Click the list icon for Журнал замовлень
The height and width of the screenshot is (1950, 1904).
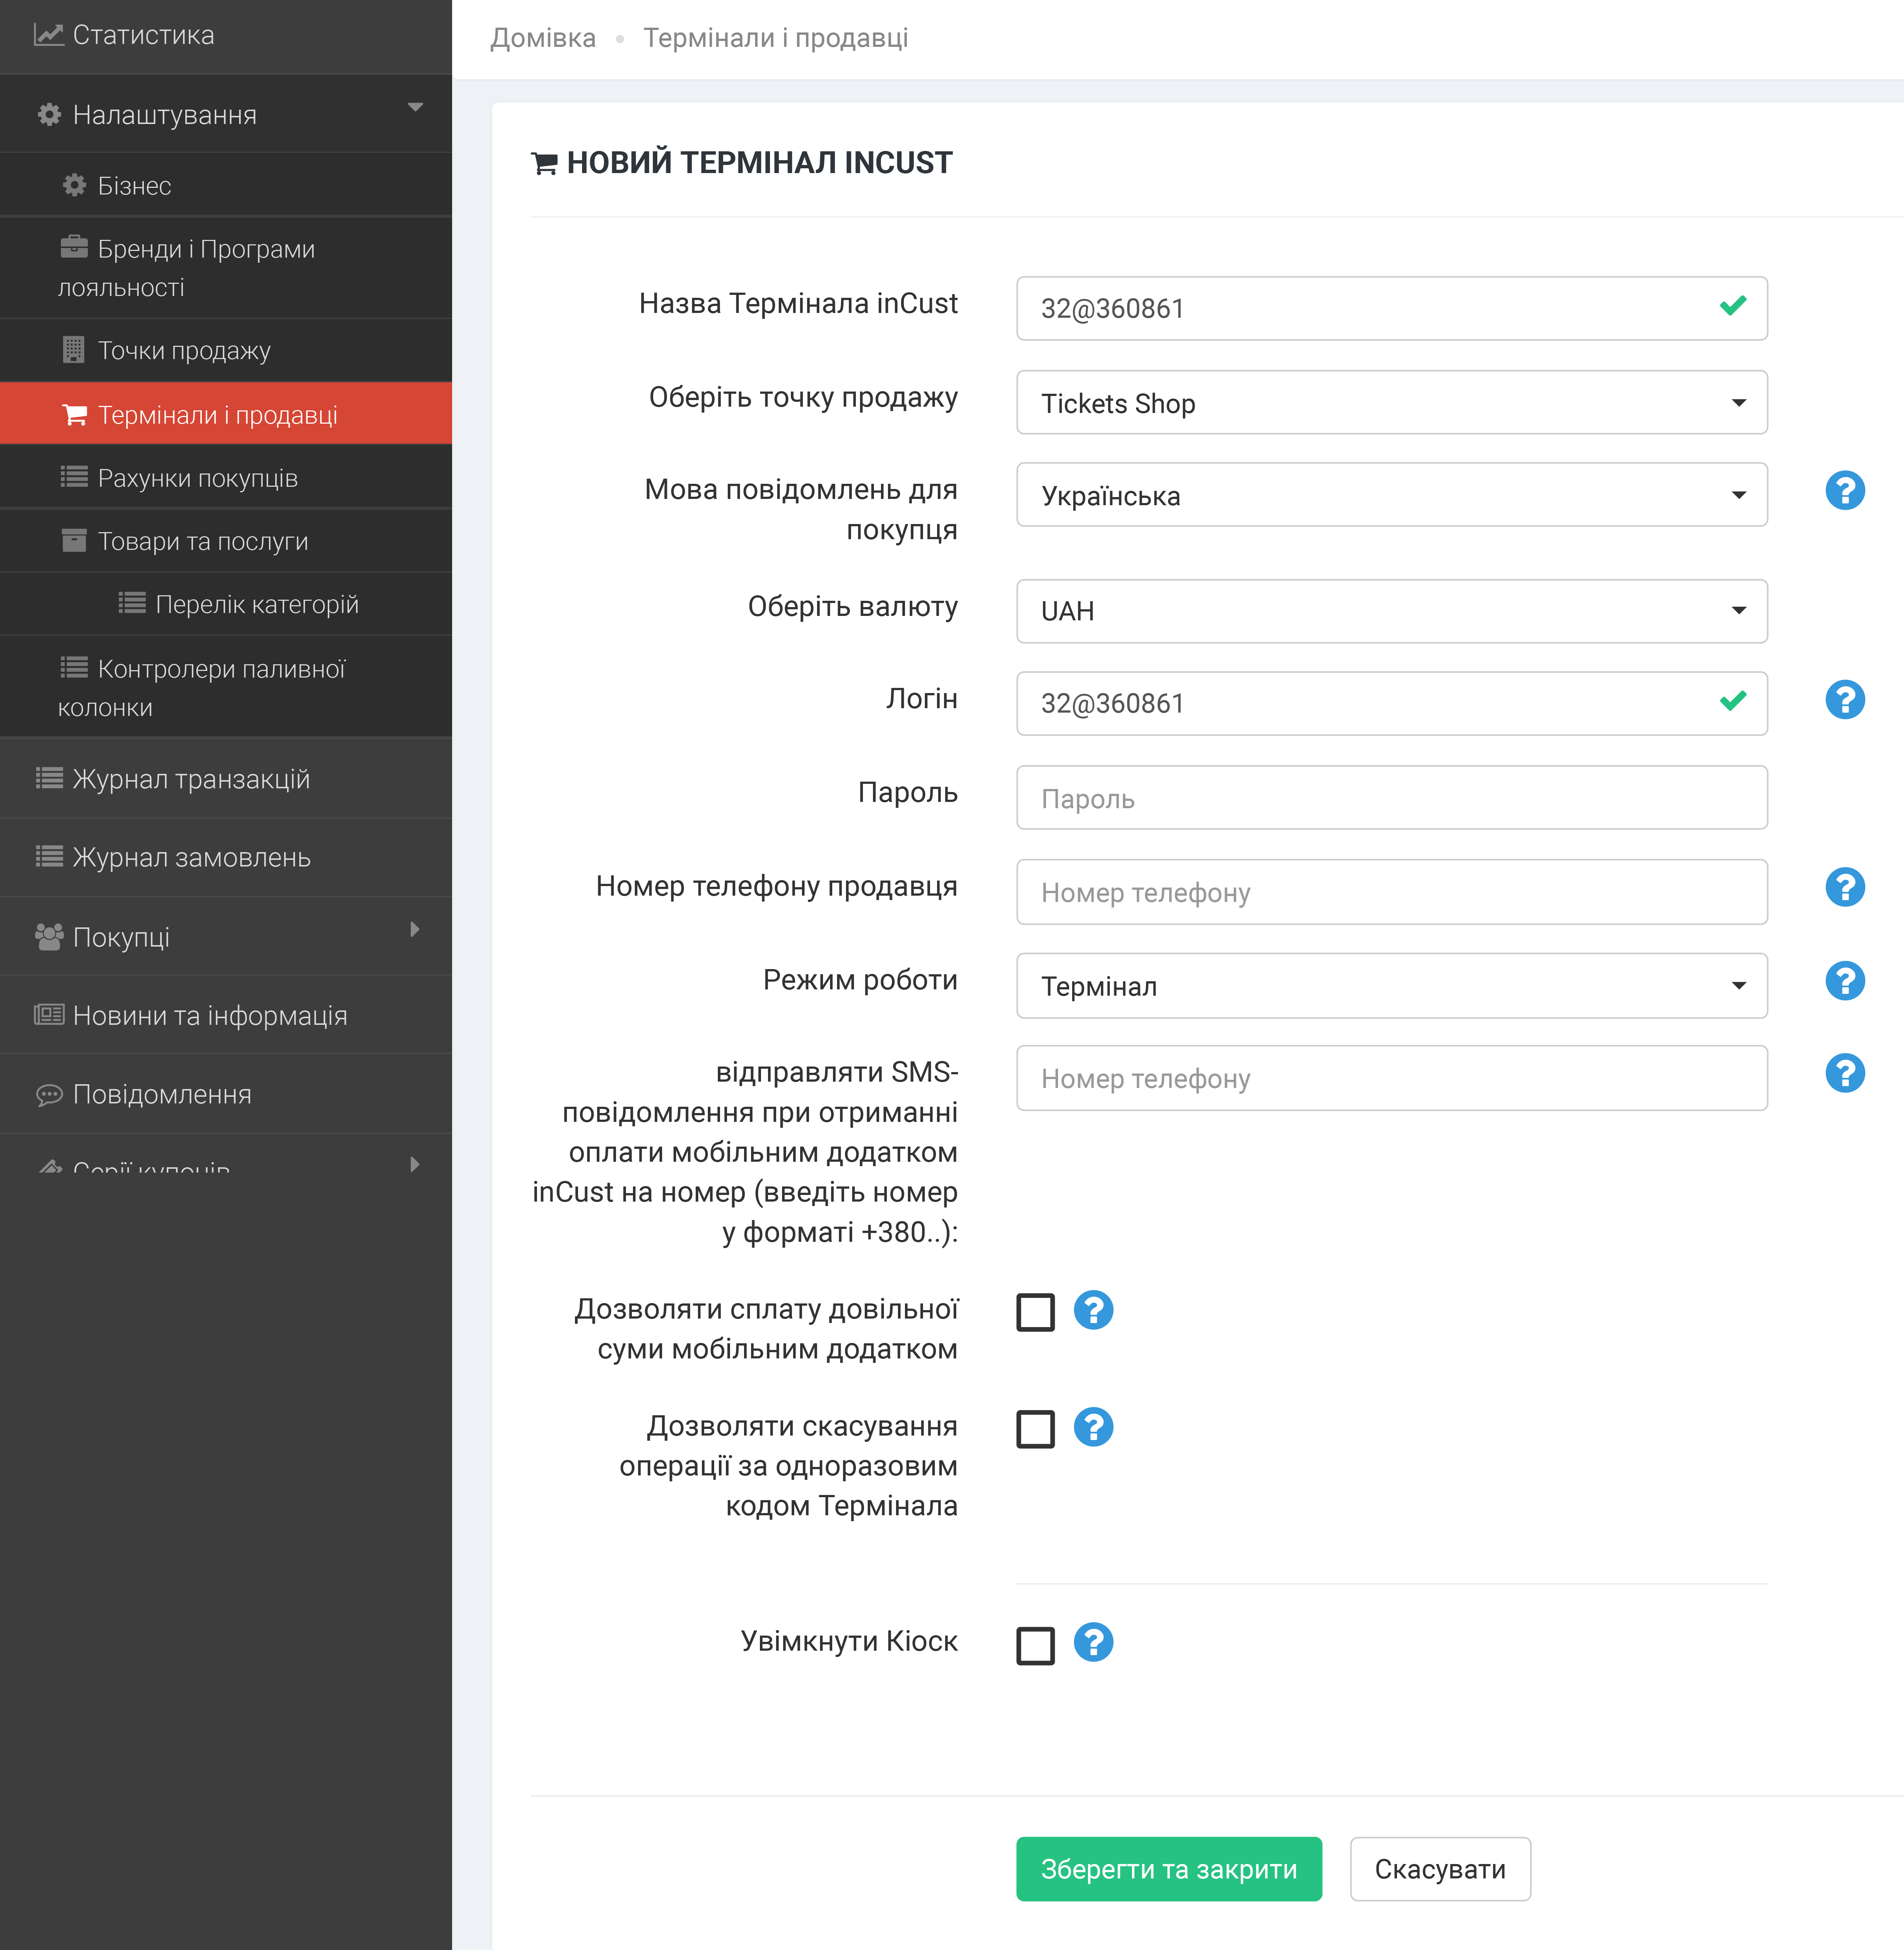pyautogui.click(x=49, y=857)
